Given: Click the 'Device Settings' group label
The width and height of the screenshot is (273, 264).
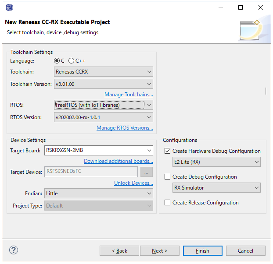Looking at the screenshot, I should pyautogui.click(x=28, y=140).
